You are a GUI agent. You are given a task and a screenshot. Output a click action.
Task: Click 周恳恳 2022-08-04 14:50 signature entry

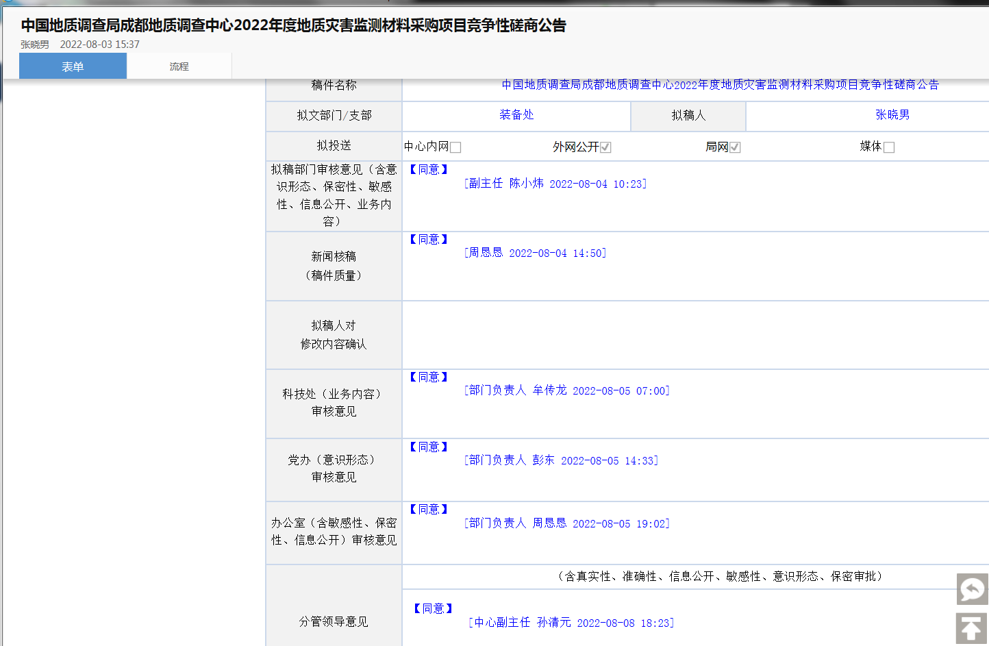(x=535, y=253)
